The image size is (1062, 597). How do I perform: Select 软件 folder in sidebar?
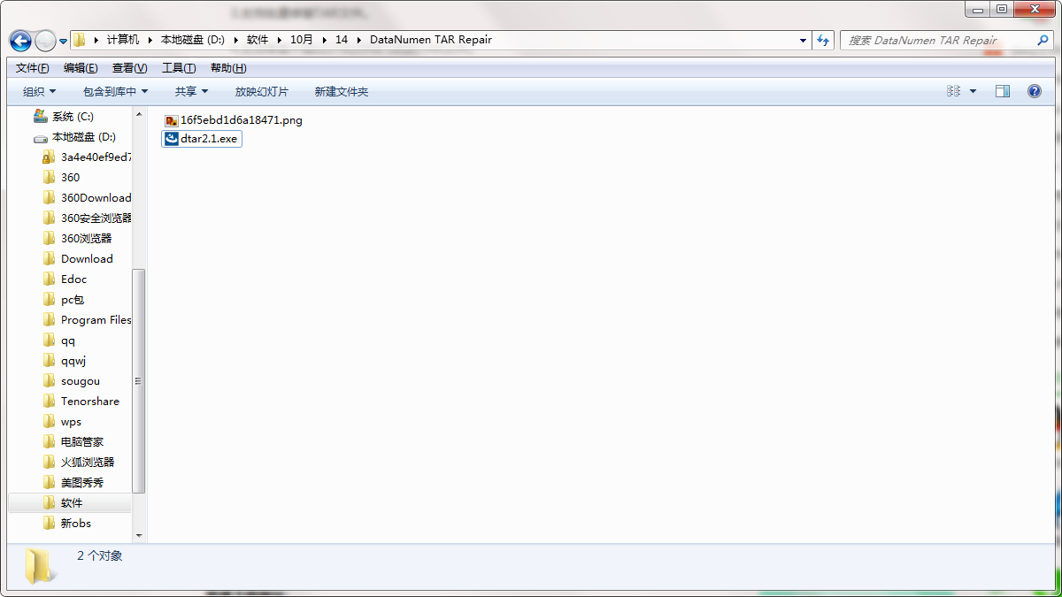[x=71, y=503]
